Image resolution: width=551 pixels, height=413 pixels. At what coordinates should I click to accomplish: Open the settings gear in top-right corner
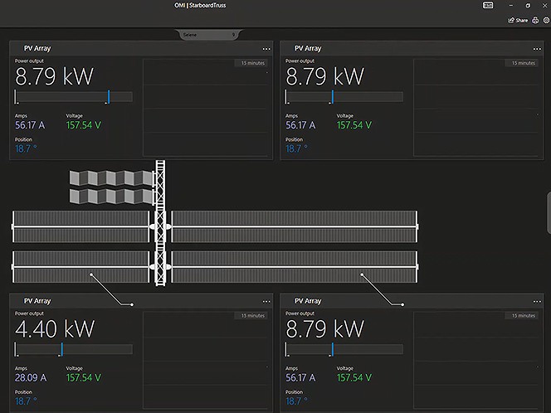pyautogui.click(x=544, y=20)
